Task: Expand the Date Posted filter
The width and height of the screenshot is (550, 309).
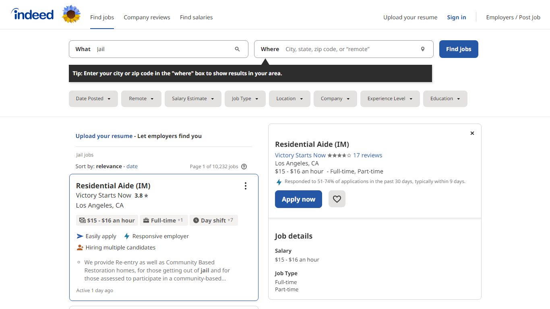Action: pyautogui.click(x=93, y=99)
